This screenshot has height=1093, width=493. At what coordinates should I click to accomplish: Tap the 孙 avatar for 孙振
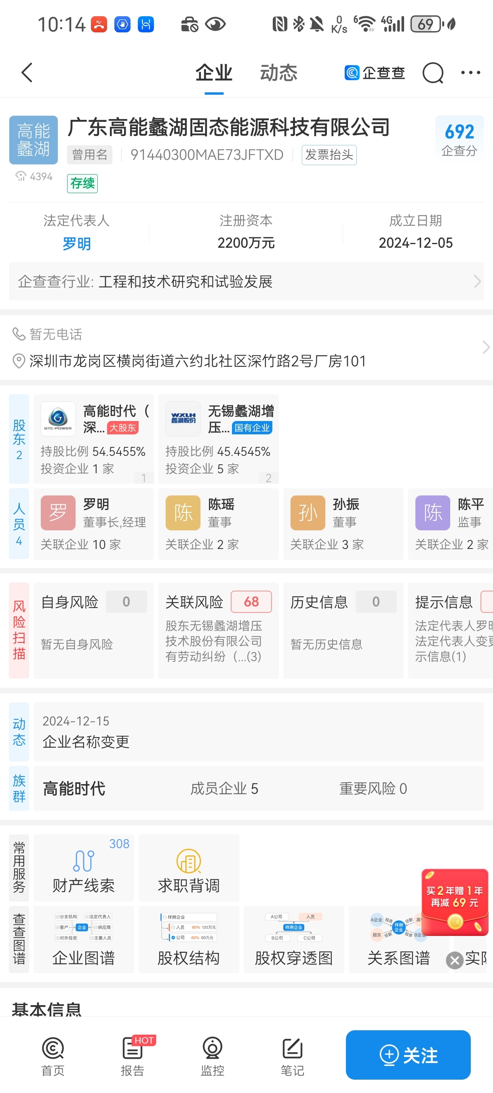pos(308,512)
